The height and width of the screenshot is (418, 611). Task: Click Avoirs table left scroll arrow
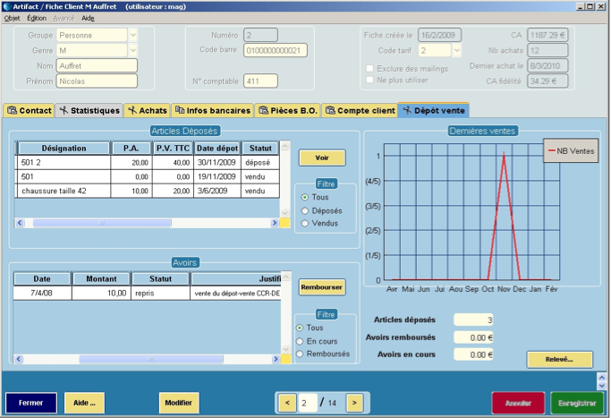pos(18,359)
